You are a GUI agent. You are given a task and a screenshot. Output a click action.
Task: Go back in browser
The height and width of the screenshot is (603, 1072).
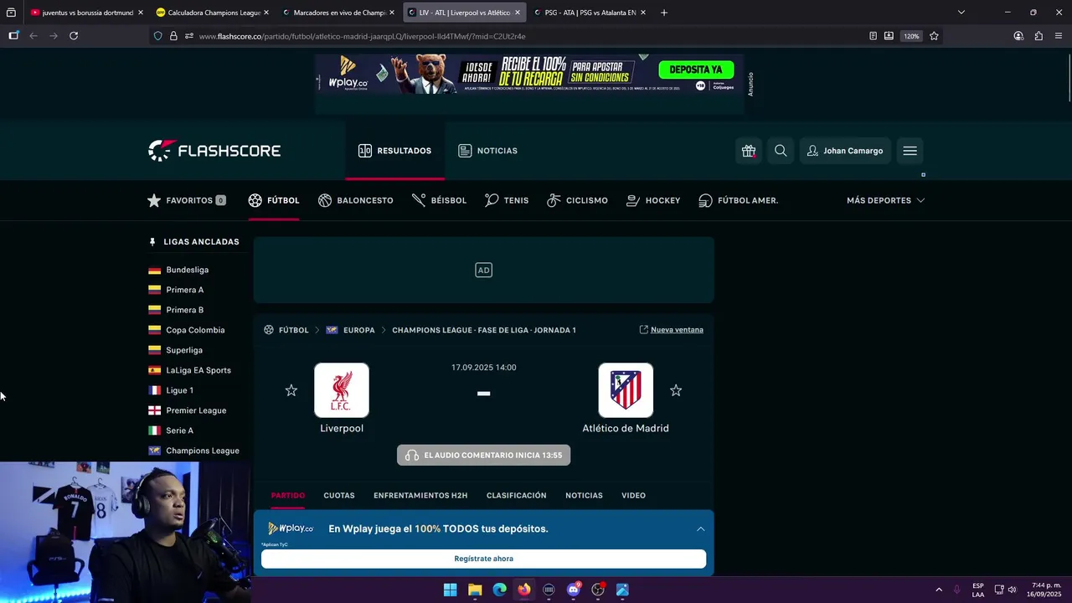click(33, 36)
